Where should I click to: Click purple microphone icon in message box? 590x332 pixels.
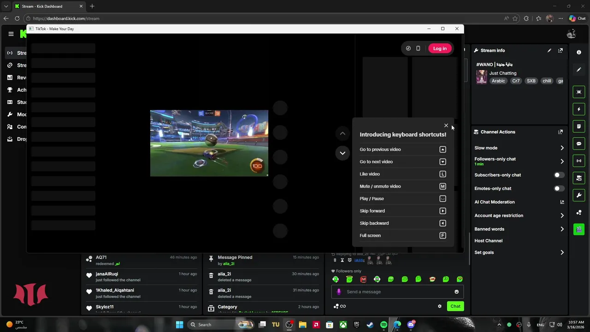(x=339, y=292)
